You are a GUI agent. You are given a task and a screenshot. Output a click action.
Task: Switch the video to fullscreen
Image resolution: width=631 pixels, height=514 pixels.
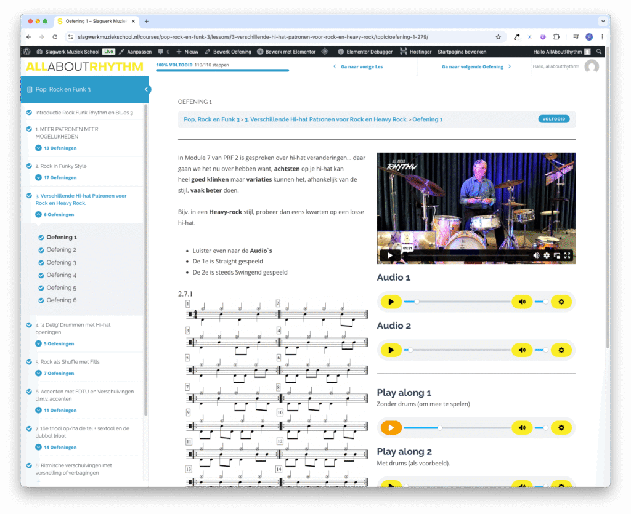tap(568, 255)
